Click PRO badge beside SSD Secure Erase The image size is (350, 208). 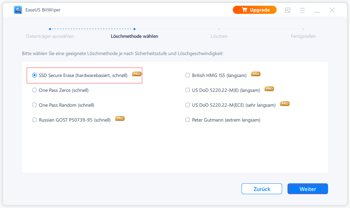pyautogui.click(x=136, y=74)
